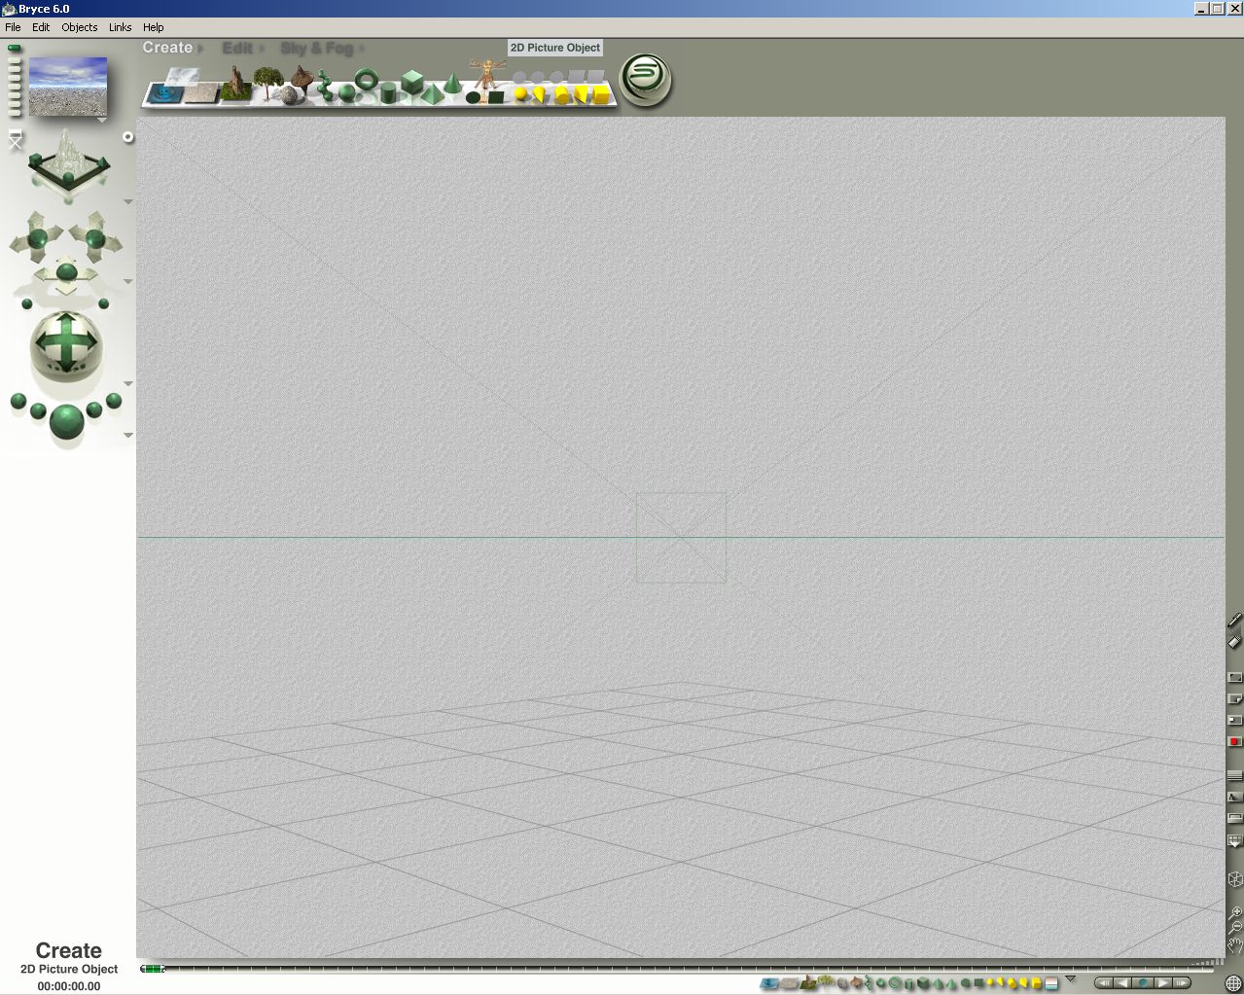The height and width of the screenshot is (995, 1244).
Task: Open the render options triangle
Action: (x=127, y=435)
